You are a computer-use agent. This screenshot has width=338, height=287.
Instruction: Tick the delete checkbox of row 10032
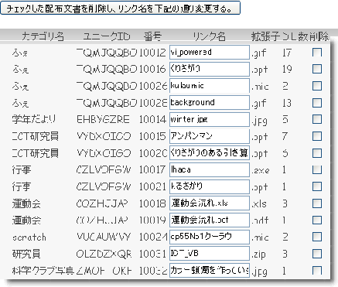click(x=317, y=271)
